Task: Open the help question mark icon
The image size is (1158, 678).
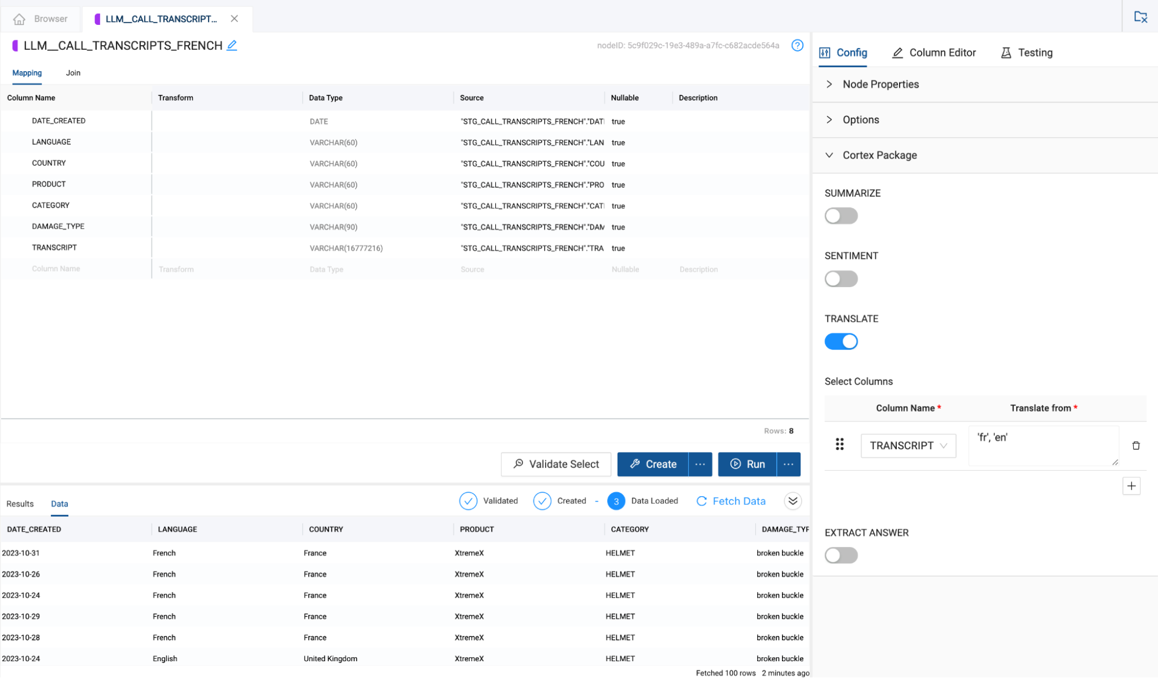Action: 797,45
